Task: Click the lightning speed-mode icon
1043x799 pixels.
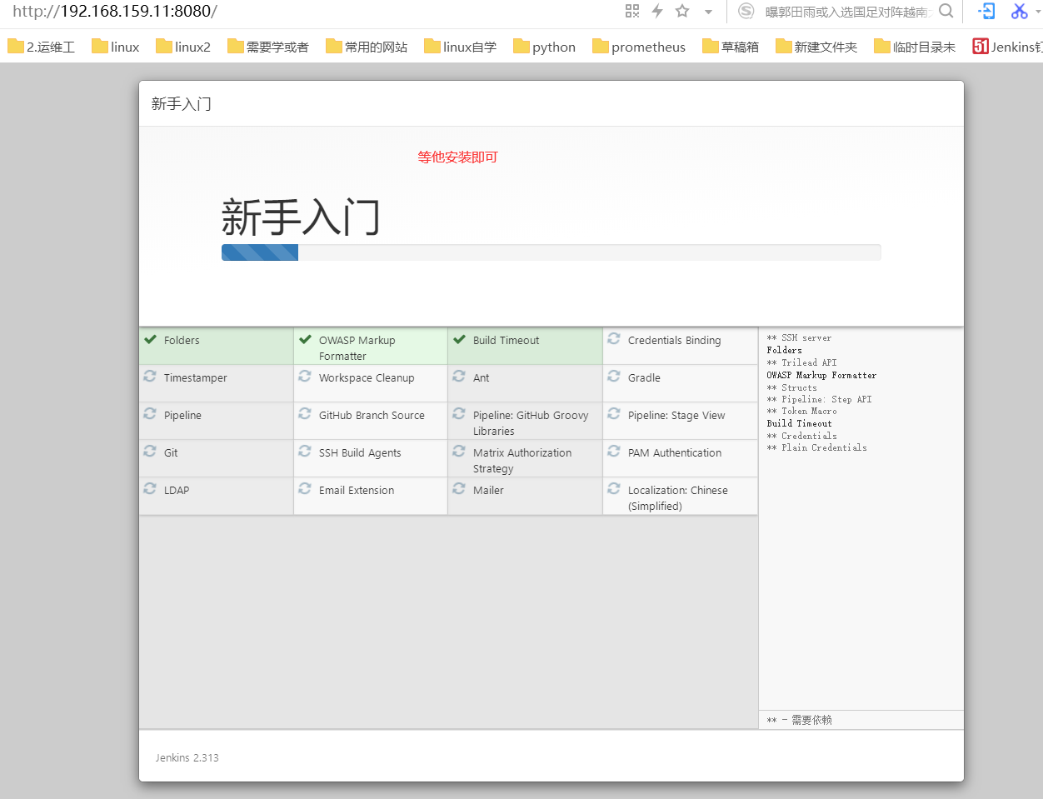Action: 657,11
